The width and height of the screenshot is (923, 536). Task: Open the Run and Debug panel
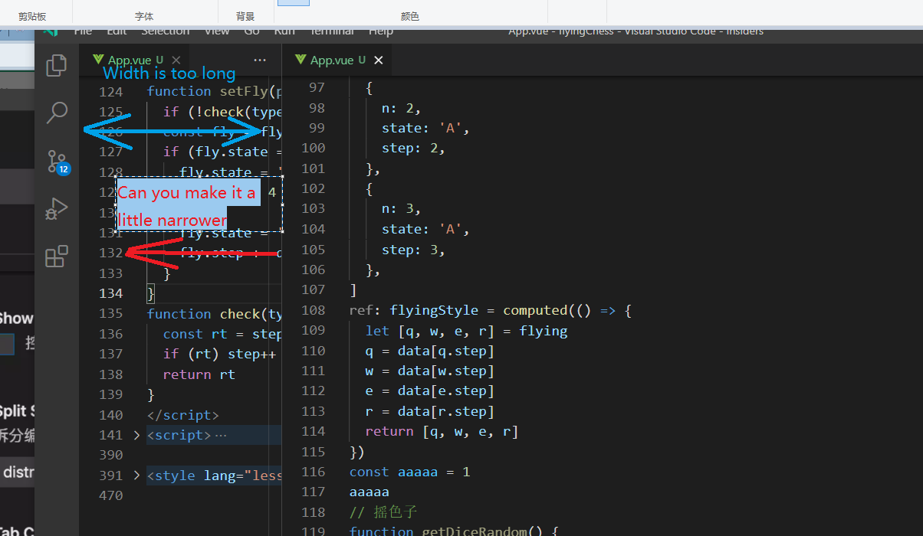click(56, 209)
